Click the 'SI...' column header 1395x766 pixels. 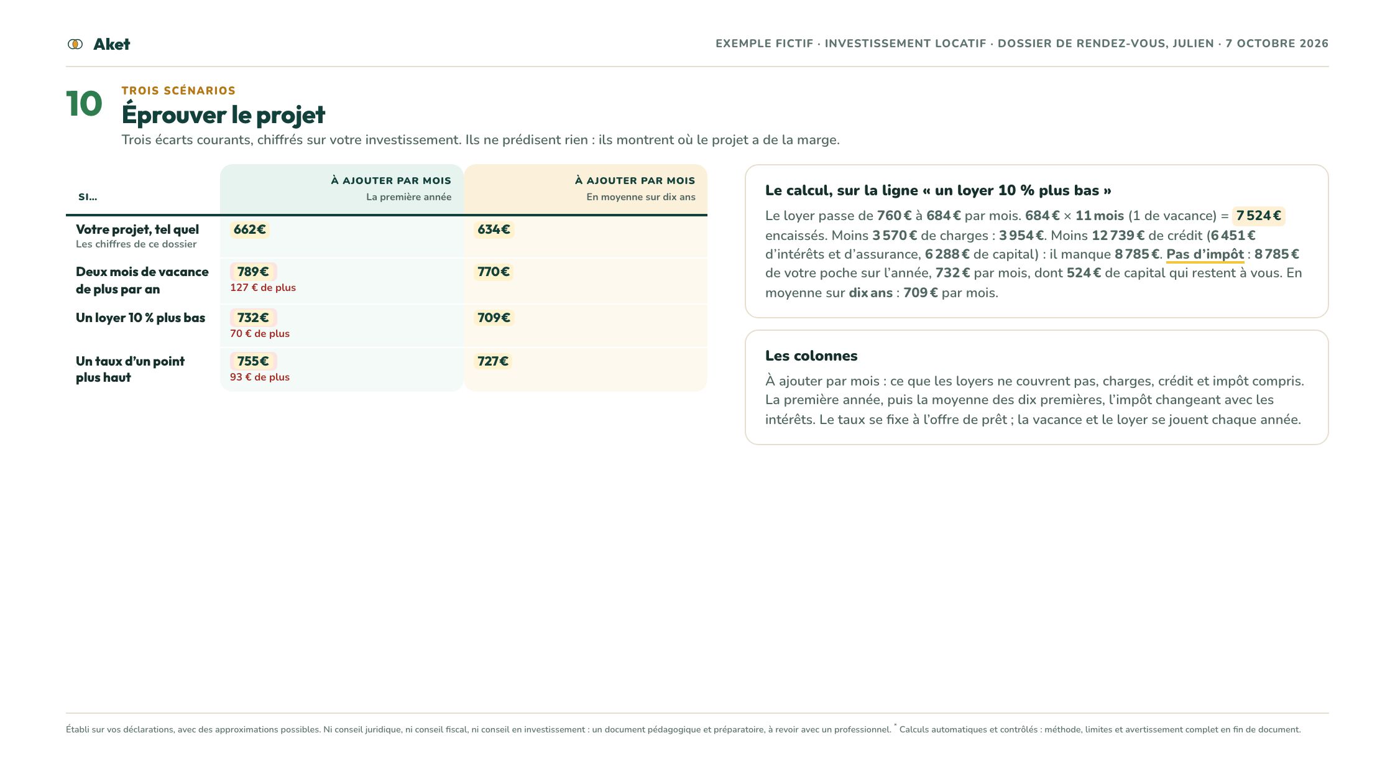[x=88, y=197]
